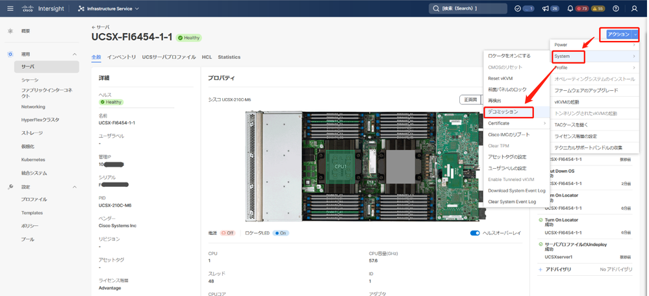The width and height of the screenshot is (649, 296).
Task: Expand the アドバイザリ section plus icon
Action: (540, 269)
